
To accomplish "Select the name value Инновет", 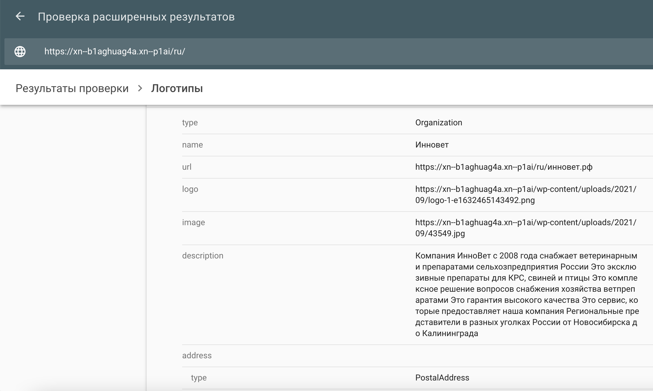I will [432, 145].
